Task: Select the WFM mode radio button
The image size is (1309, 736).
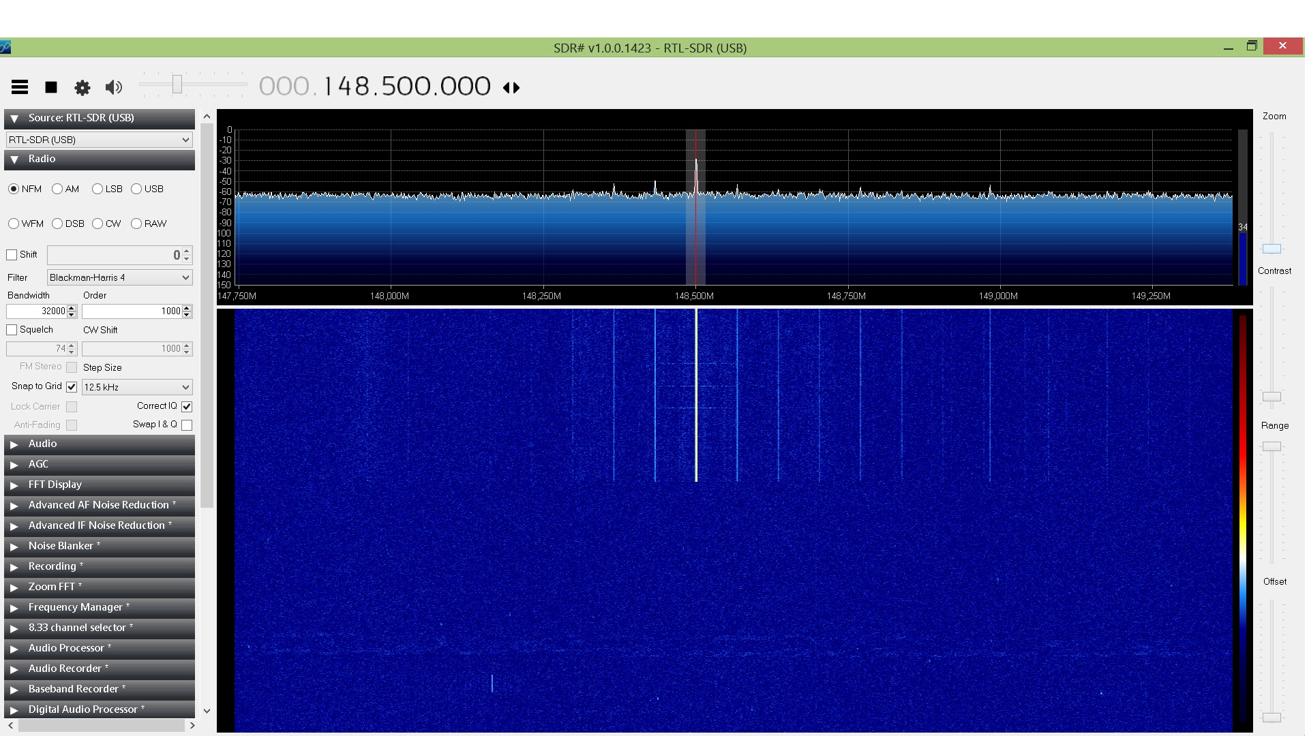Action: [x=14, y=224]
